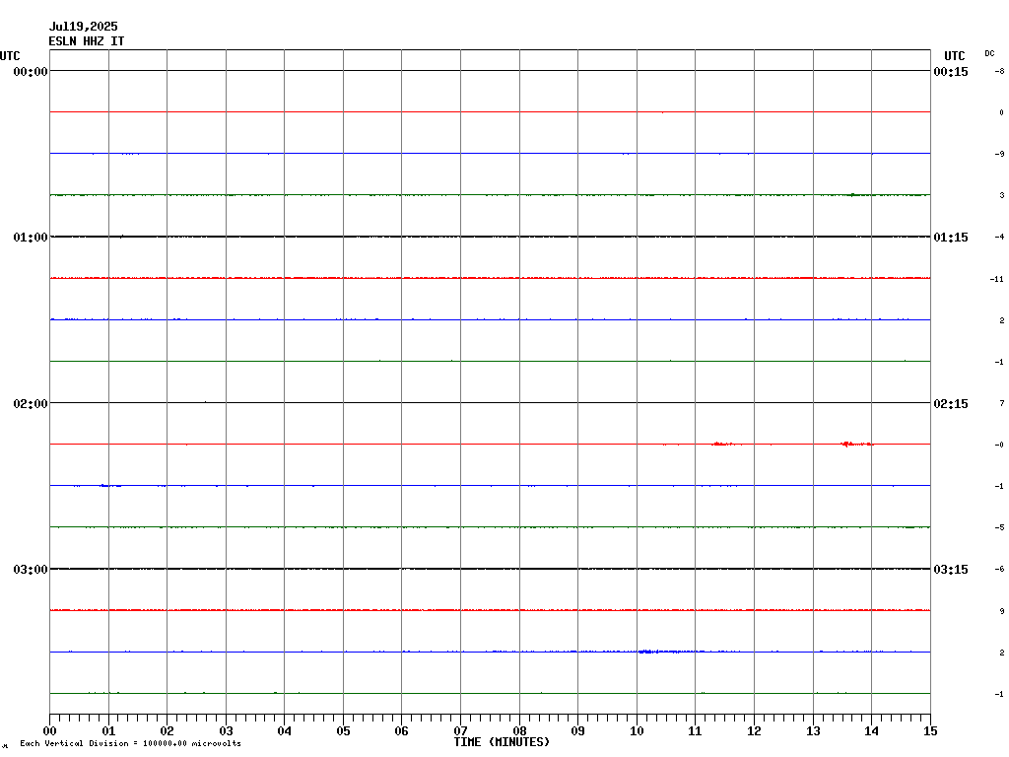Click the minute 09 axis label
The image size is (1009, 757).
(577, 731)
